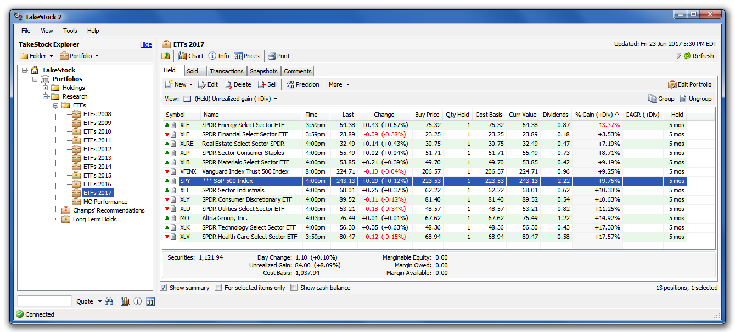Sort by the CAGR (+Div) column header
The image size is (735, 332).
[x=642, y=115]
